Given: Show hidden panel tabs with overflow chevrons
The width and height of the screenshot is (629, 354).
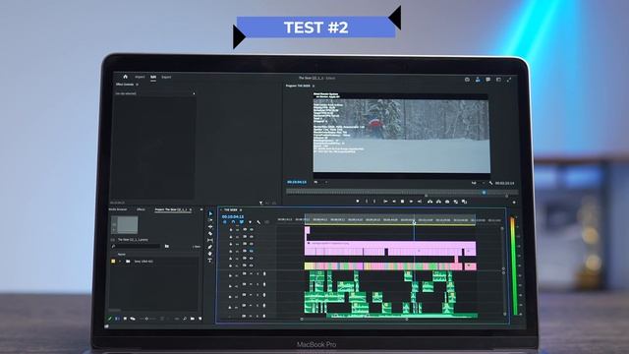Looking at the screenshot, I should tap(201, 209).
